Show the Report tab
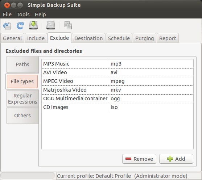 (x=168, y=38)
